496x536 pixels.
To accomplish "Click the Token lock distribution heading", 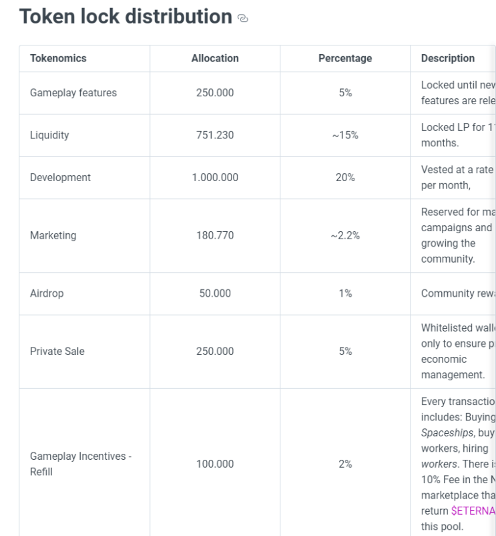I will tap(125, 17).
